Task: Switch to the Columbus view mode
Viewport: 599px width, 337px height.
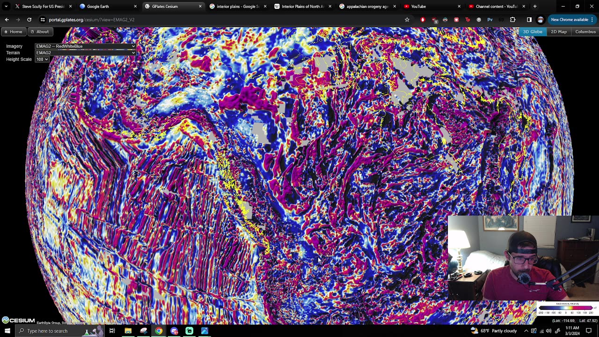Action: (585, 32)
